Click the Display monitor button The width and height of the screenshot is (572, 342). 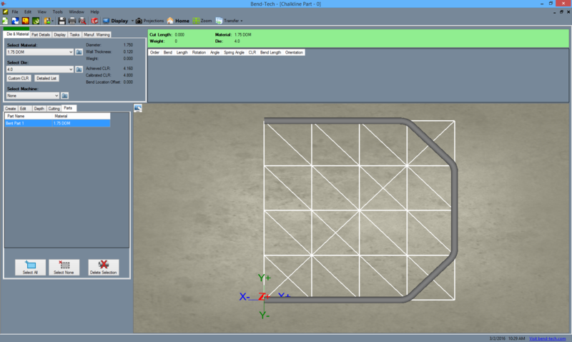point(116,21)
